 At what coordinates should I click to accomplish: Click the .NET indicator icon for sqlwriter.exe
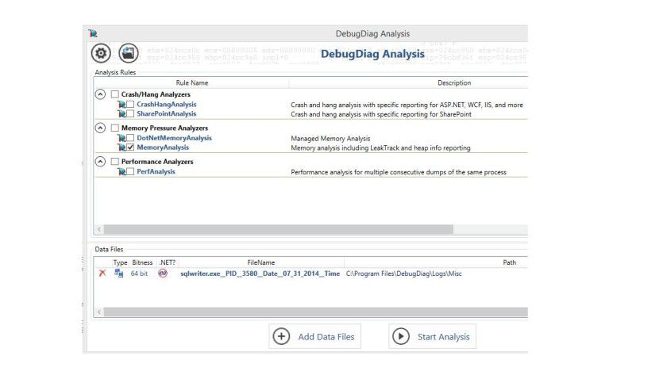click(163, 273)
